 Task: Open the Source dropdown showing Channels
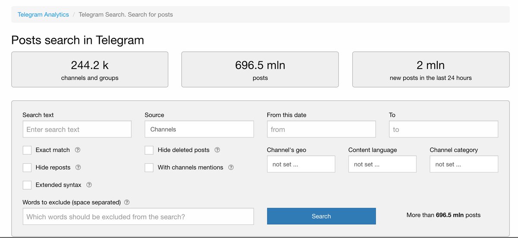(x=199, y=129)
